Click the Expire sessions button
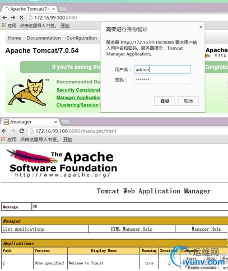The height and width of the screenshot is (271, 228). pyautogui.click(x=202, y=268)
